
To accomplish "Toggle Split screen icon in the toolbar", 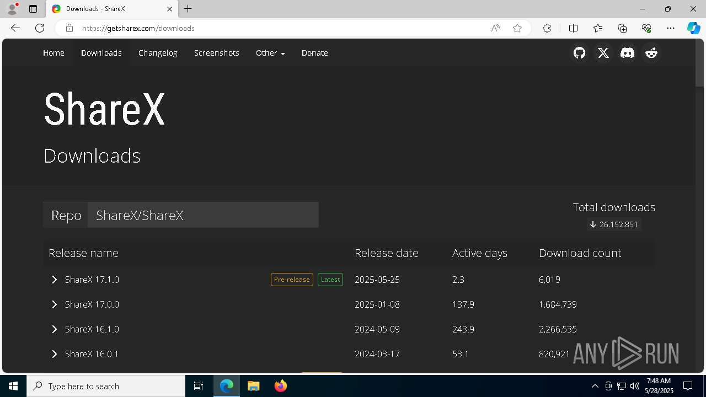I will [573, 28].
